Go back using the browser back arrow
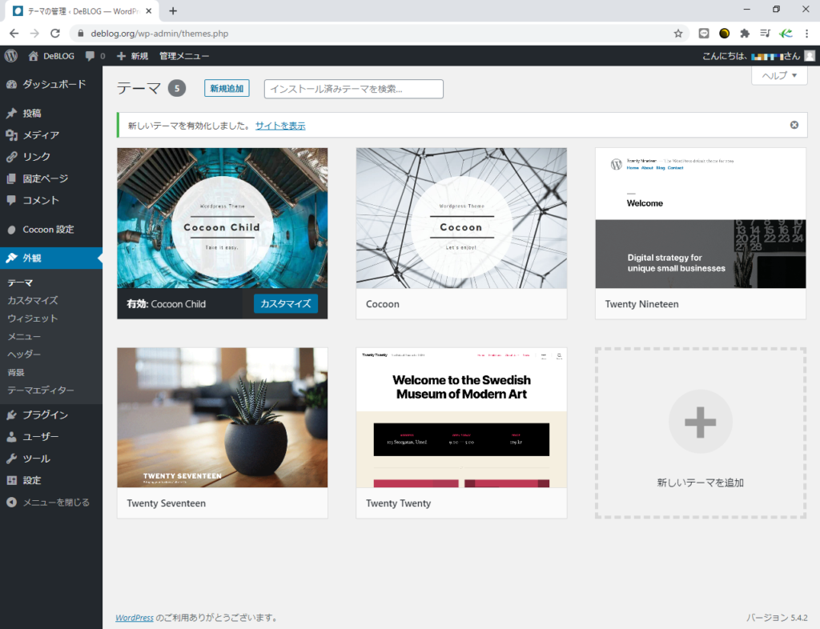Screen dimensions: 820x629 [x=14, y=34]
